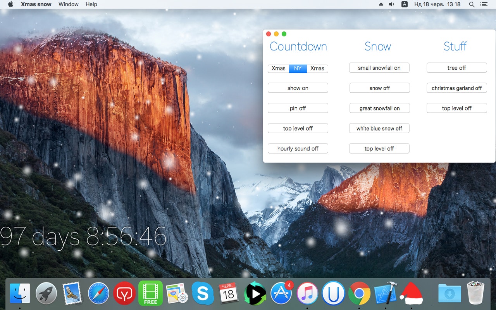Click the '97 days 8:56:46' desktop countdown
This screenshot has height=310, width=496.
[83, 236]
